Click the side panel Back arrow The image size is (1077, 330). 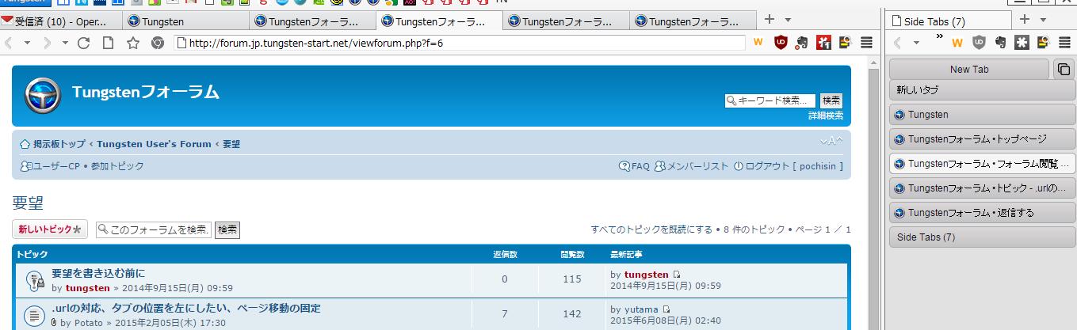point(898,43)
